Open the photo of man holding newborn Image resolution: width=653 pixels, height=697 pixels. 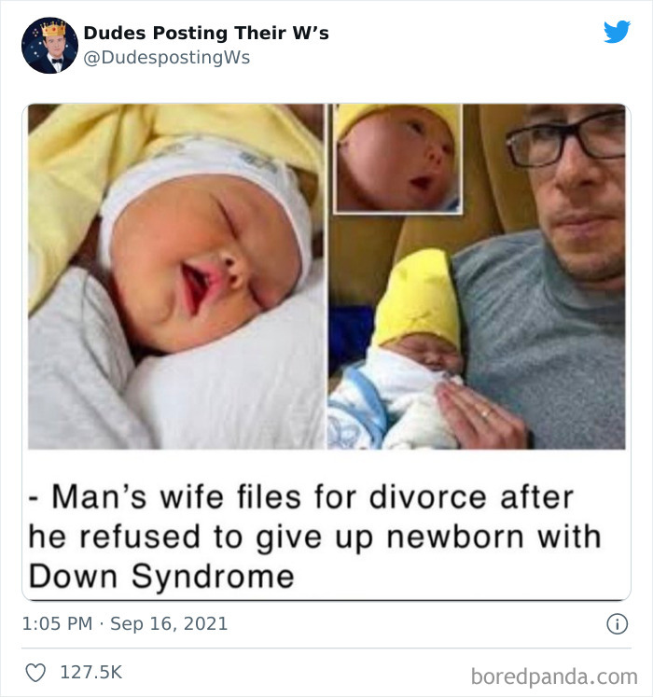tap(477, 276)
